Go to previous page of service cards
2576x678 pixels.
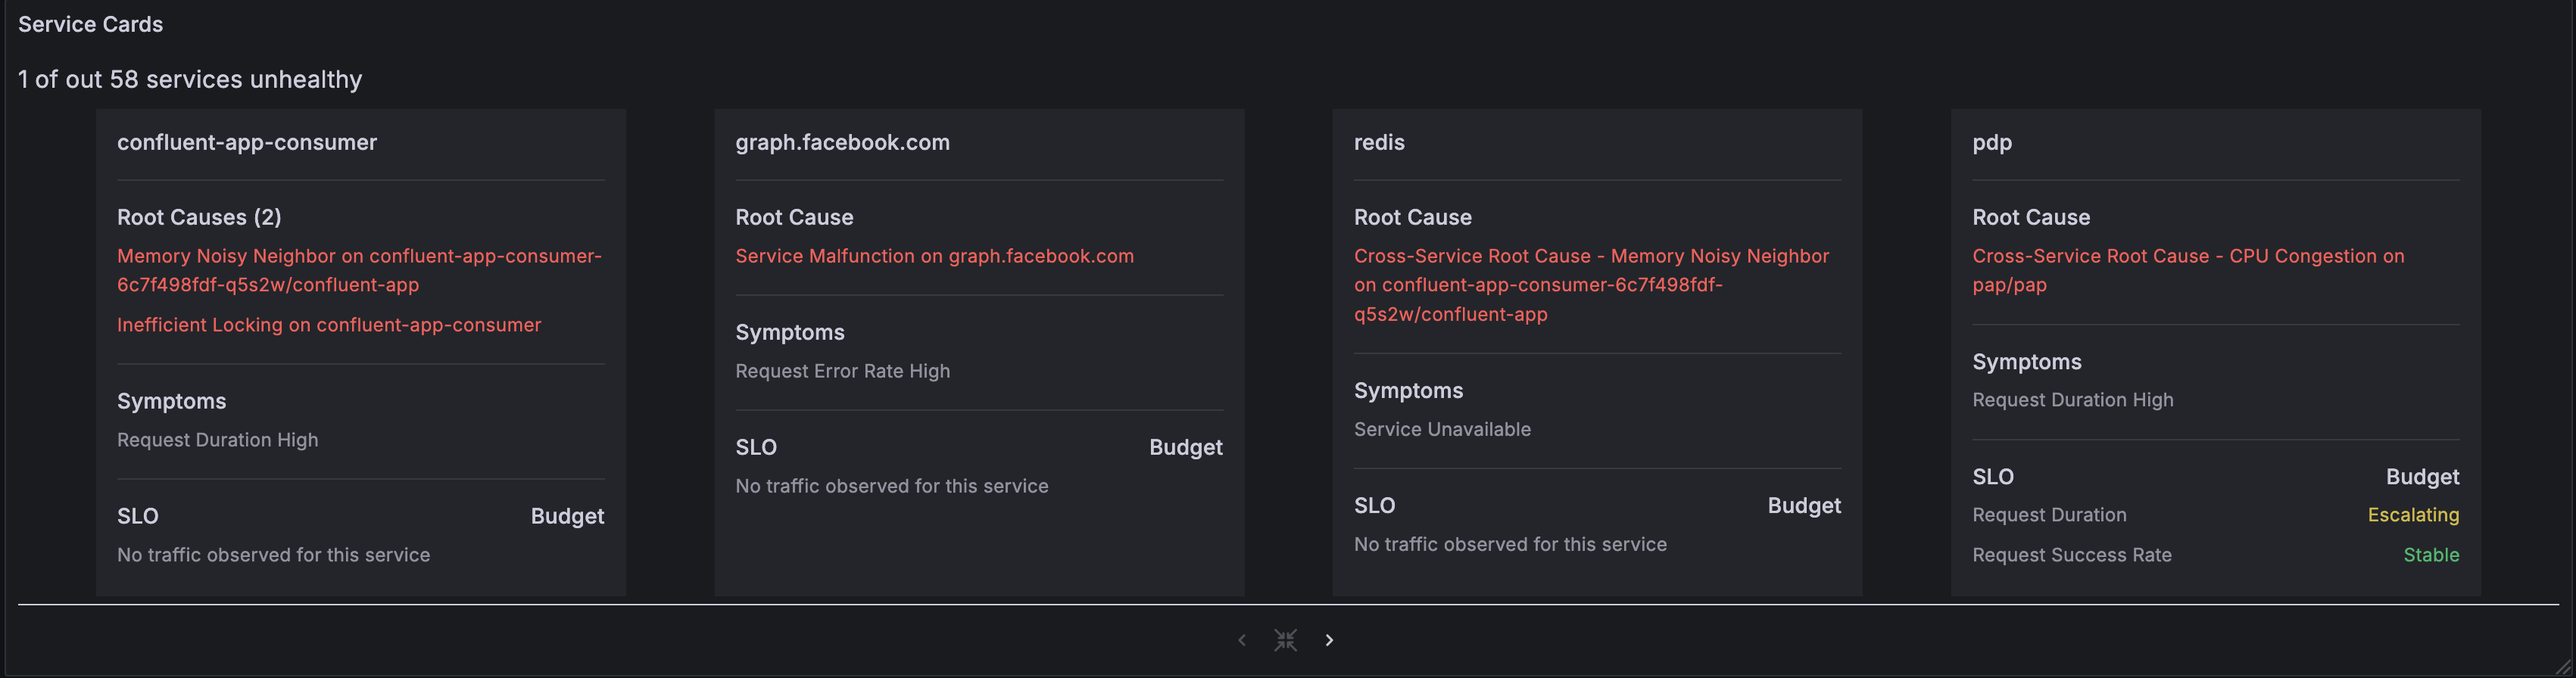click(x=1242, y=640)
